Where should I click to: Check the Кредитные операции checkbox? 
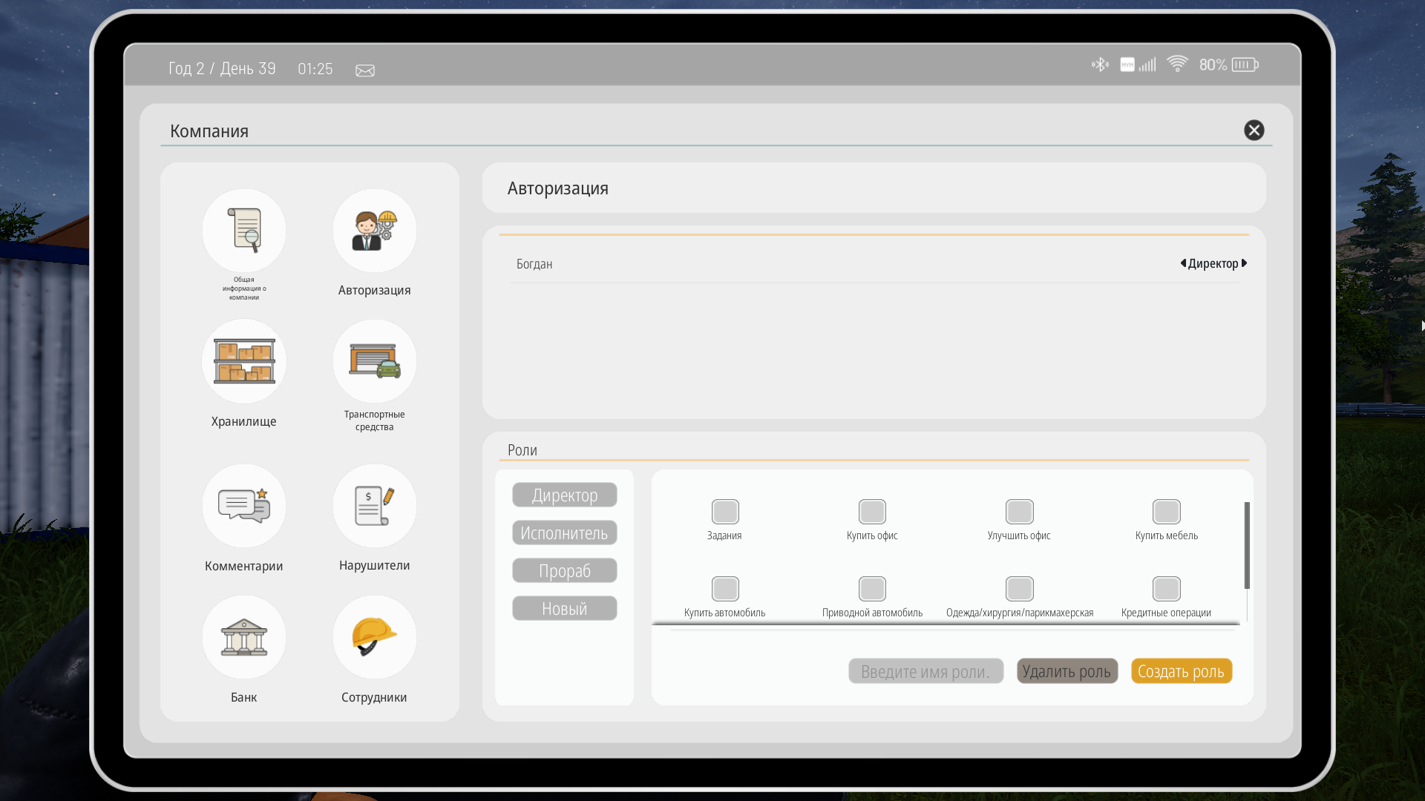click(1166, 589)
